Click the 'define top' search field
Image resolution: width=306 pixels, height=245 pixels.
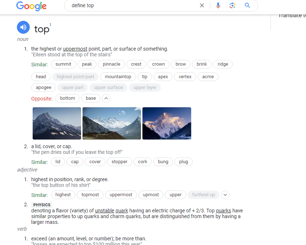click(x=133, y=5)
